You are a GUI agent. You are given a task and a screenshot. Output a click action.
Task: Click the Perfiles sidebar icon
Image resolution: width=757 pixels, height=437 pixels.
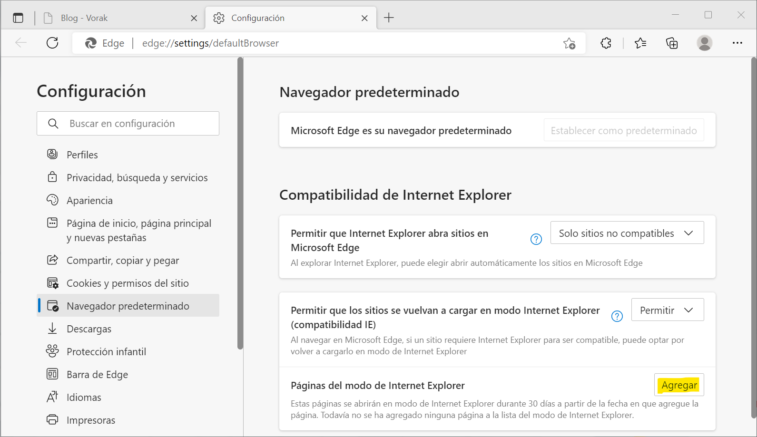(x=52, y=154)
